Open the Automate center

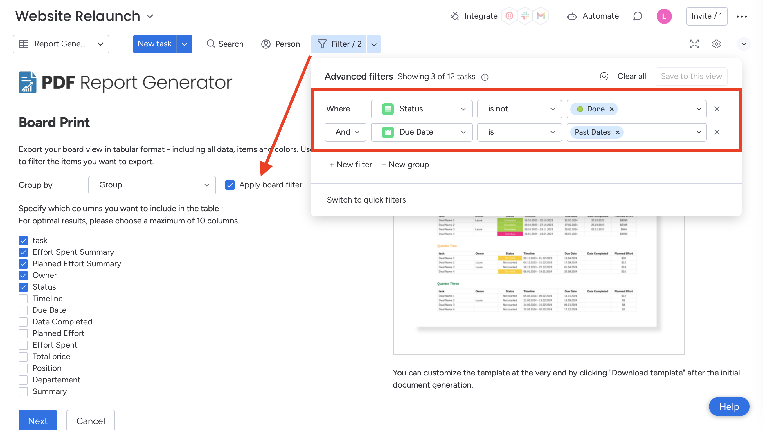click(x=593, y=16)
